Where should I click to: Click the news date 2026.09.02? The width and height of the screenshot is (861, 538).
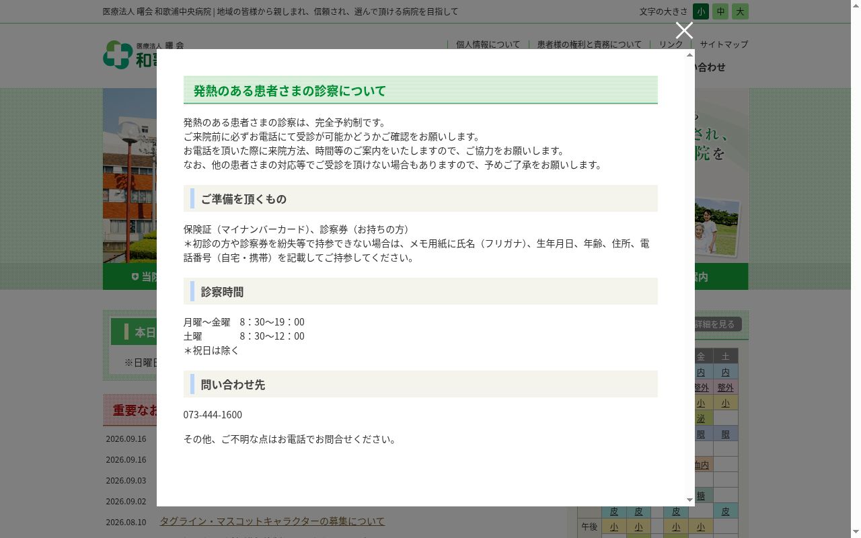click(x=126, y=501)
